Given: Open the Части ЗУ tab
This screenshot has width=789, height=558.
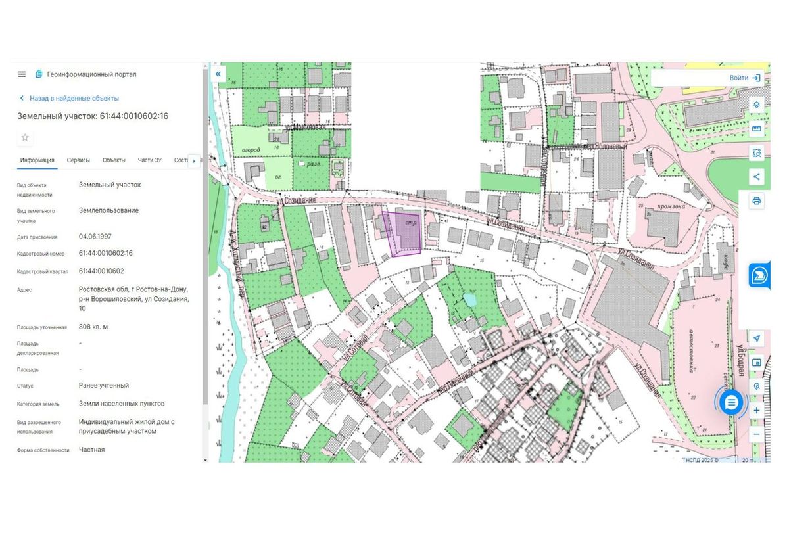Looking at the screenshot, I should [x=149, y=160].
